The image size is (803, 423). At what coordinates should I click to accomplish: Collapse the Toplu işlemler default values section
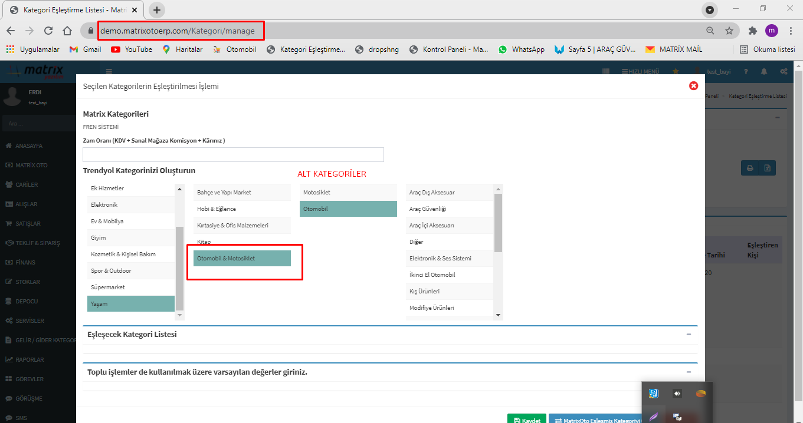(x=689, y=372)
